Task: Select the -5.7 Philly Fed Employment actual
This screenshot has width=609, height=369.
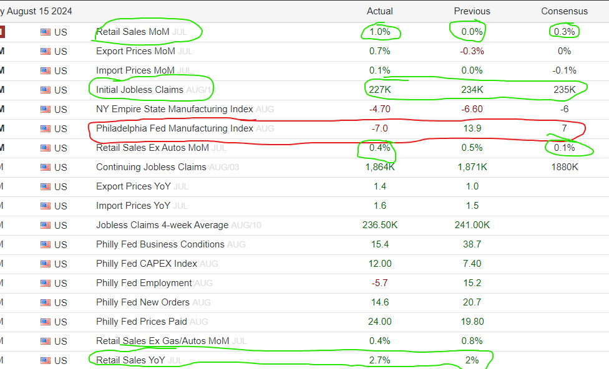Action: coord(380,283)
